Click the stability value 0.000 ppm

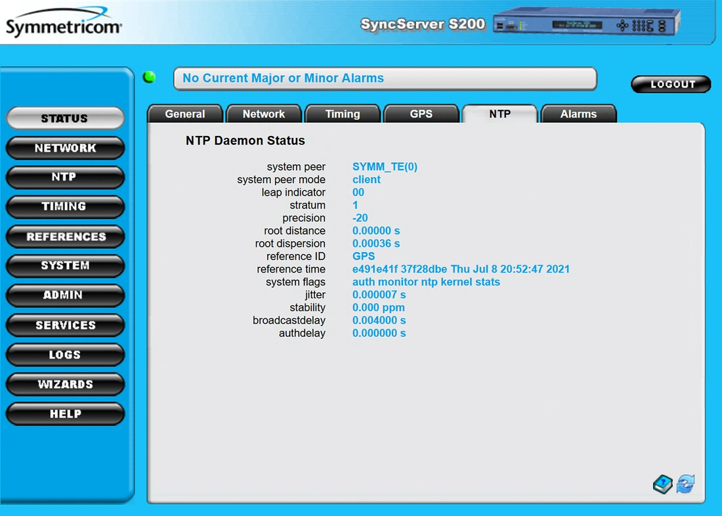[x=379, y=308]
